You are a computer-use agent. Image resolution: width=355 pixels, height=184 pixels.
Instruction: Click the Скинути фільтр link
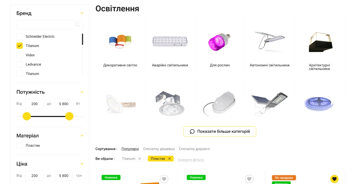pyautogui.click(x=190, y=160)
